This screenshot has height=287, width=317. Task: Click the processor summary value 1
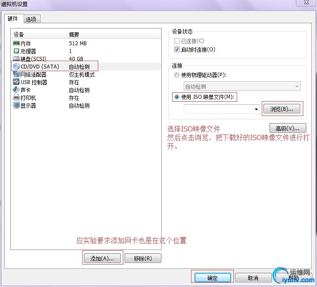pos(70,51)
